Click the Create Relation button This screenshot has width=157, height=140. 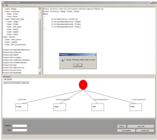click(x=126, y=131)
